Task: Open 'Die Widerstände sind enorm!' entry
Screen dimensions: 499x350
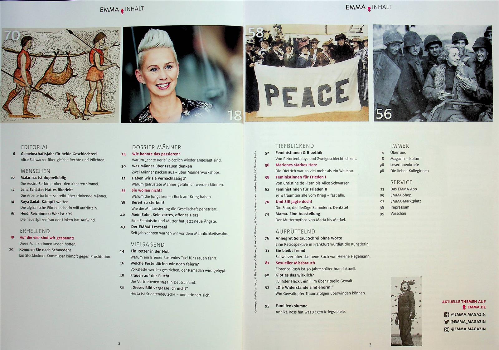Action: point(305,287)
